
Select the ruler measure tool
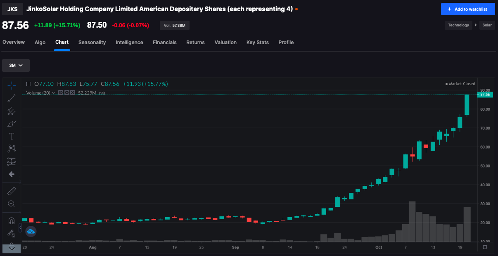point(12,191)
